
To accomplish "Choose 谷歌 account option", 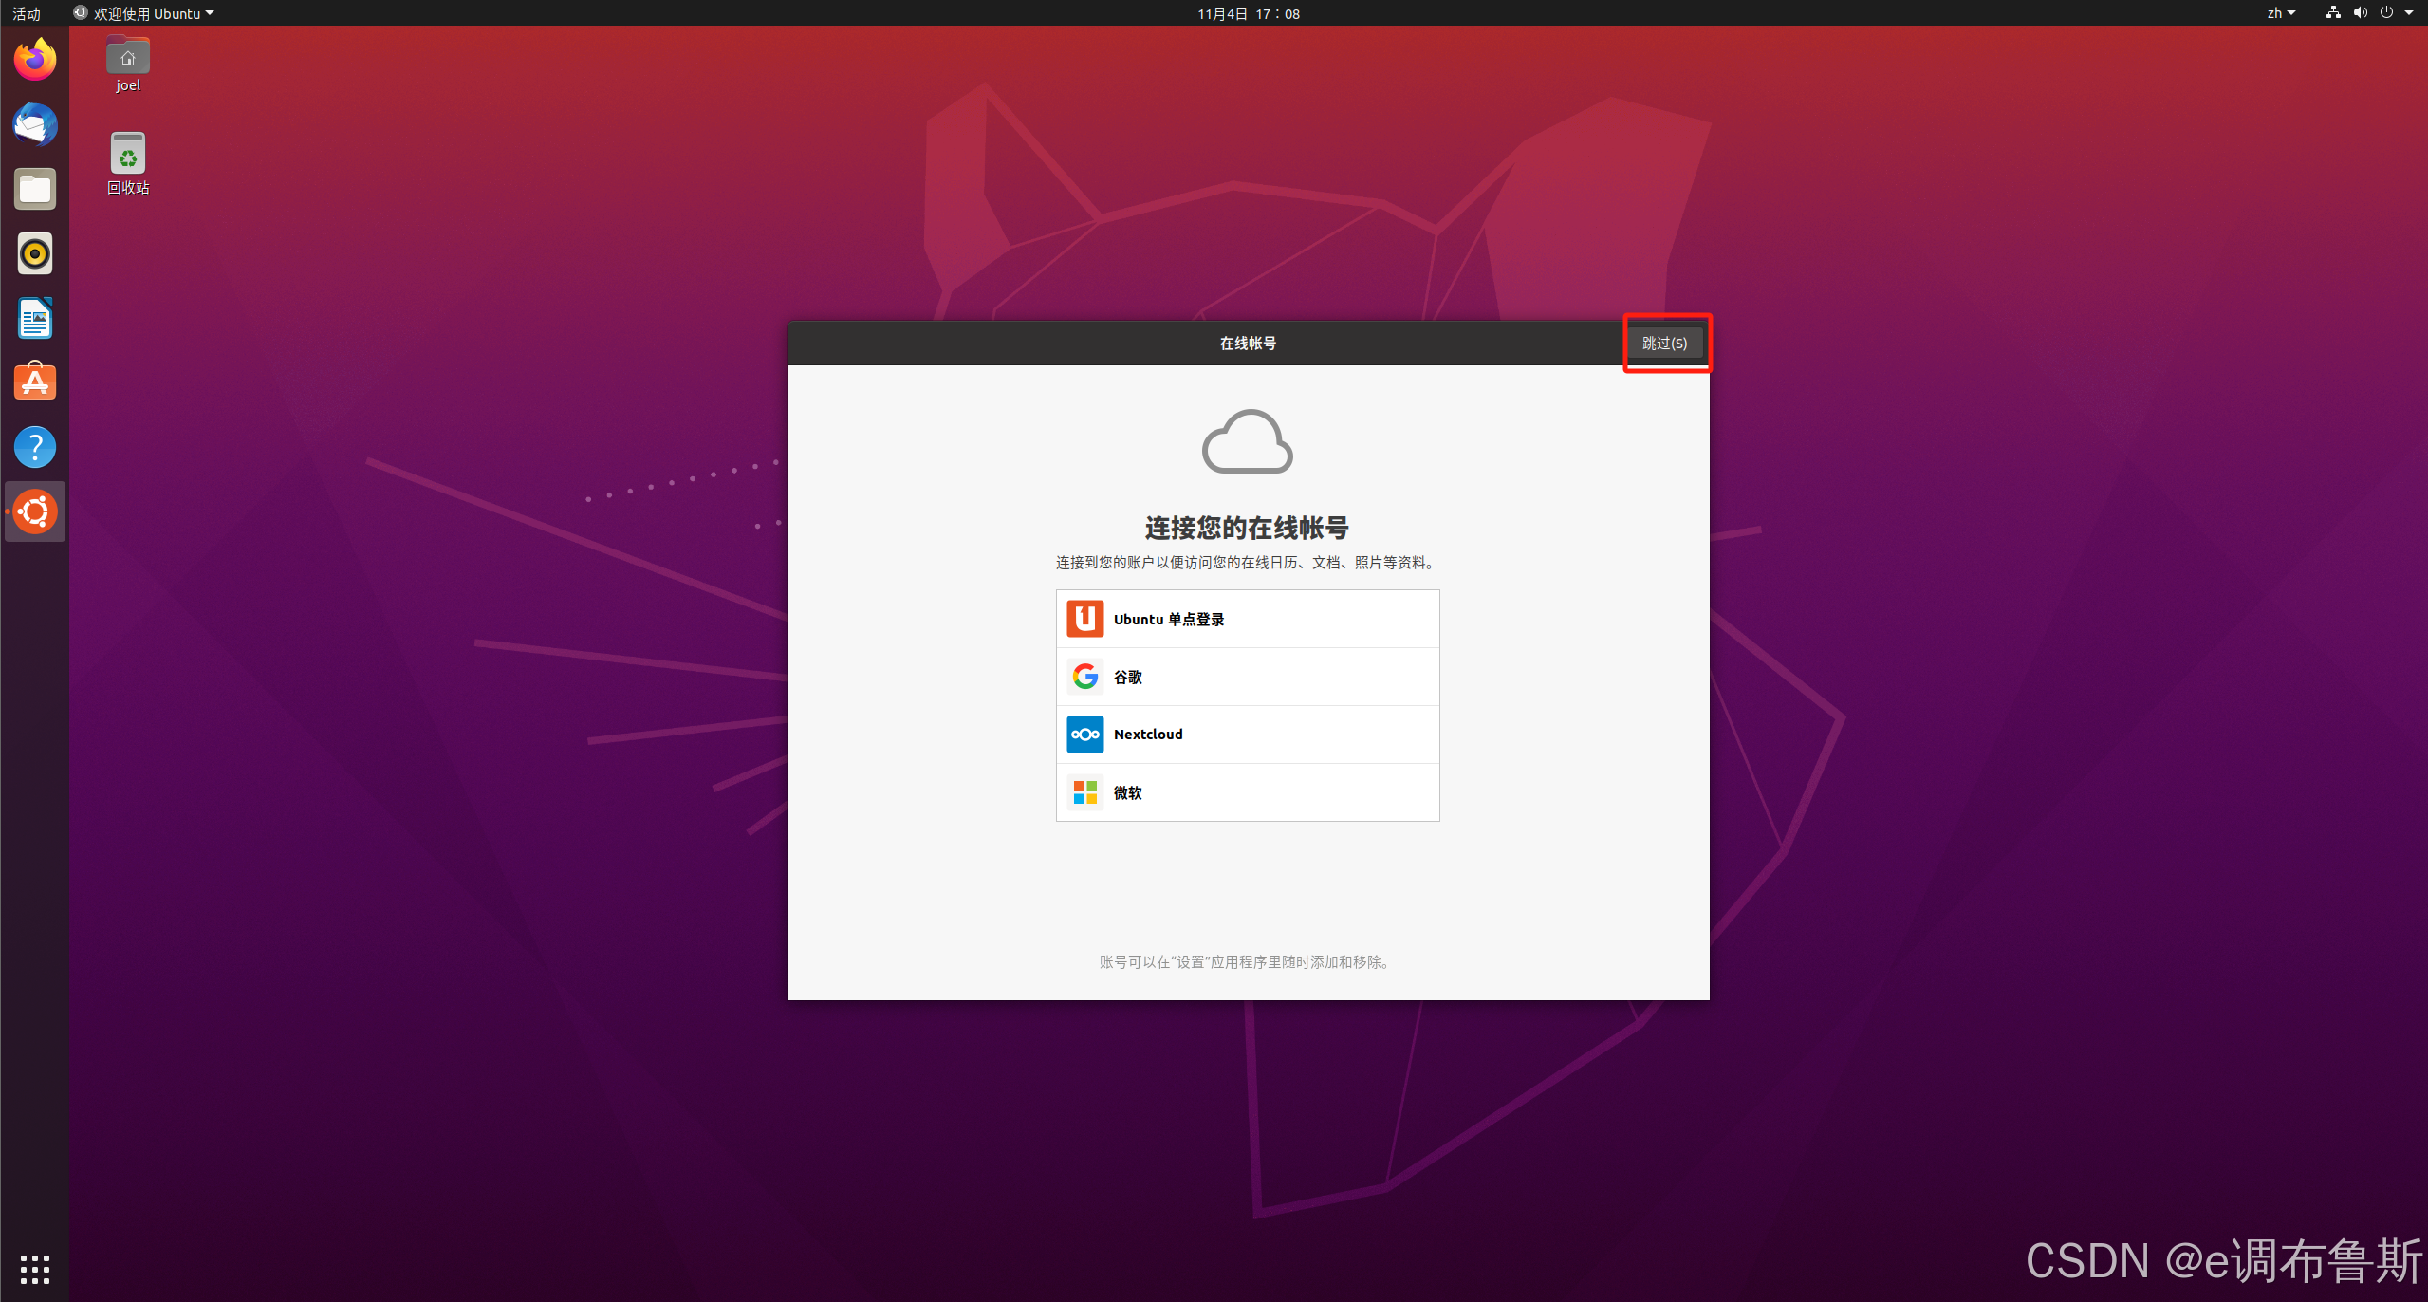I will coord(1248,677).
